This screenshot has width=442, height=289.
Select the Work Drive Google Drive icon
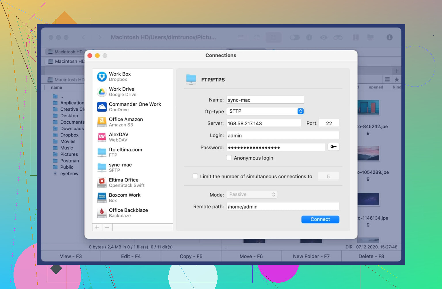(102, 92)
